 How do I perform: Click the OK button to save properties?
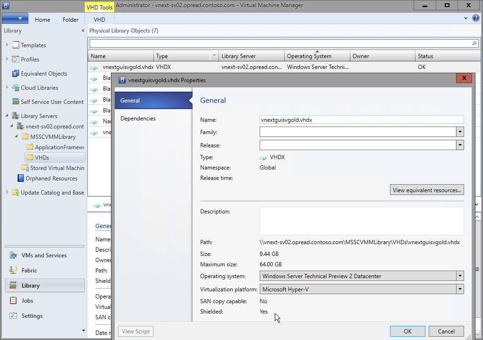tap(407, 331)
